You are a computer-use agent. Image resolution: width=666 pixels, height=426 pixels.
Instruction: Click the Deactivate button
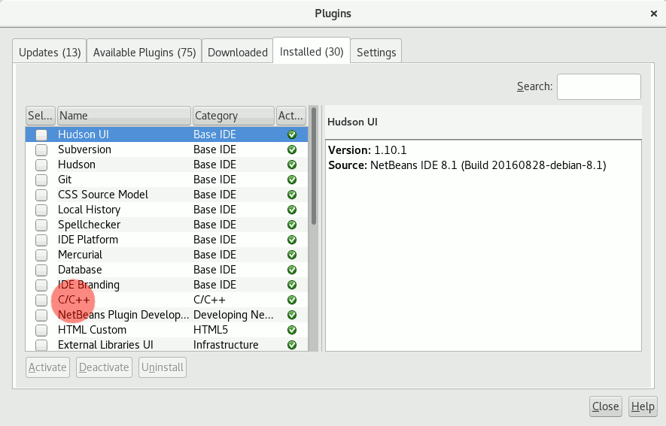pyautogui.click(x=104, y=367)
